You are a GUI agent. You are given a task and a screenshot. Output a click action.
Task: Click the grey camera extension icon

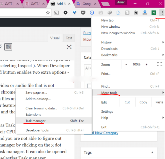pyautogui.click(x=101, y=13)
